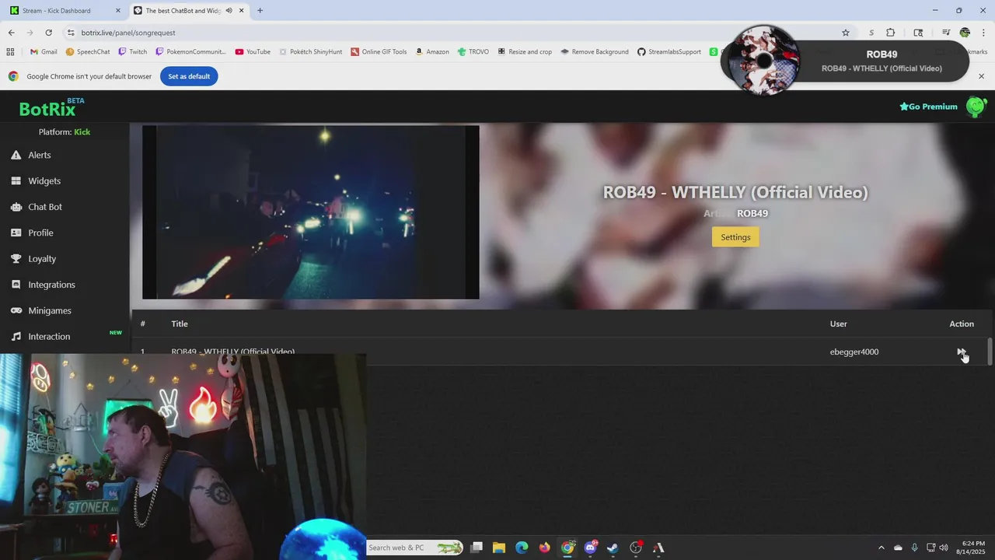
Task: Open the Integrations sidebar section
Action: tap(51, 285)
